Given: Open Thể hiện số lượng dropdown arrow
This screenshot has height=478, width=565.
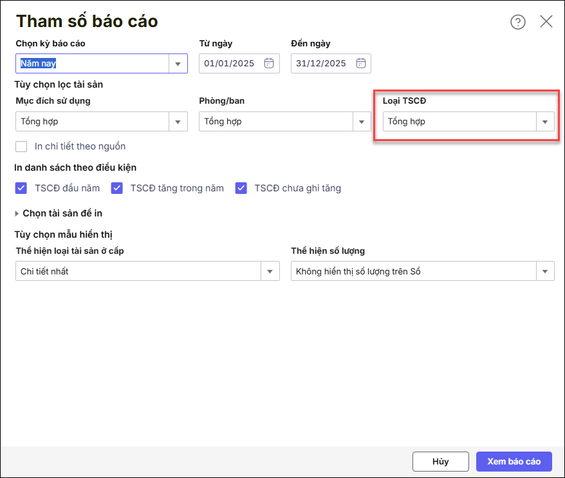Looking at the screenshot, I should tap(545, 271).
